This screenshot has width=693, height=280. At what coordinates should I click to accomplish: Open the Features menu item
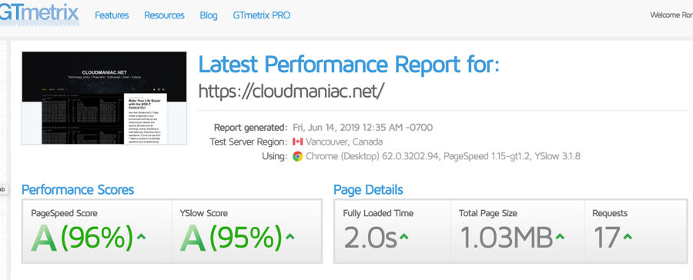pyautogui.click(x=112, y=15)
